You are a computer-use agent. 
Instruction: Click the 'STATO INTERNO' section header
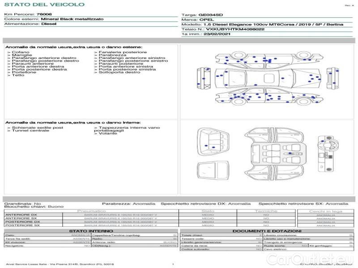91,230
